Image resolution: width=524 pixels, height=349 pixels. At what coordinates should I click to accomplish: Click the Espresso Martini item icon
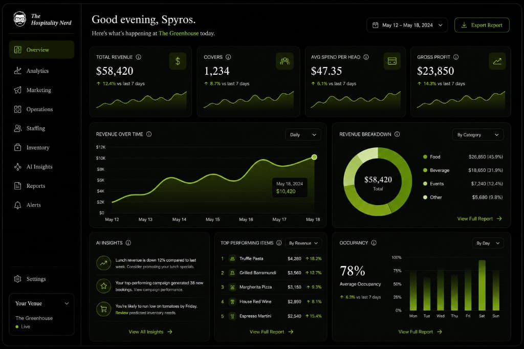click(x=232, y=316)
